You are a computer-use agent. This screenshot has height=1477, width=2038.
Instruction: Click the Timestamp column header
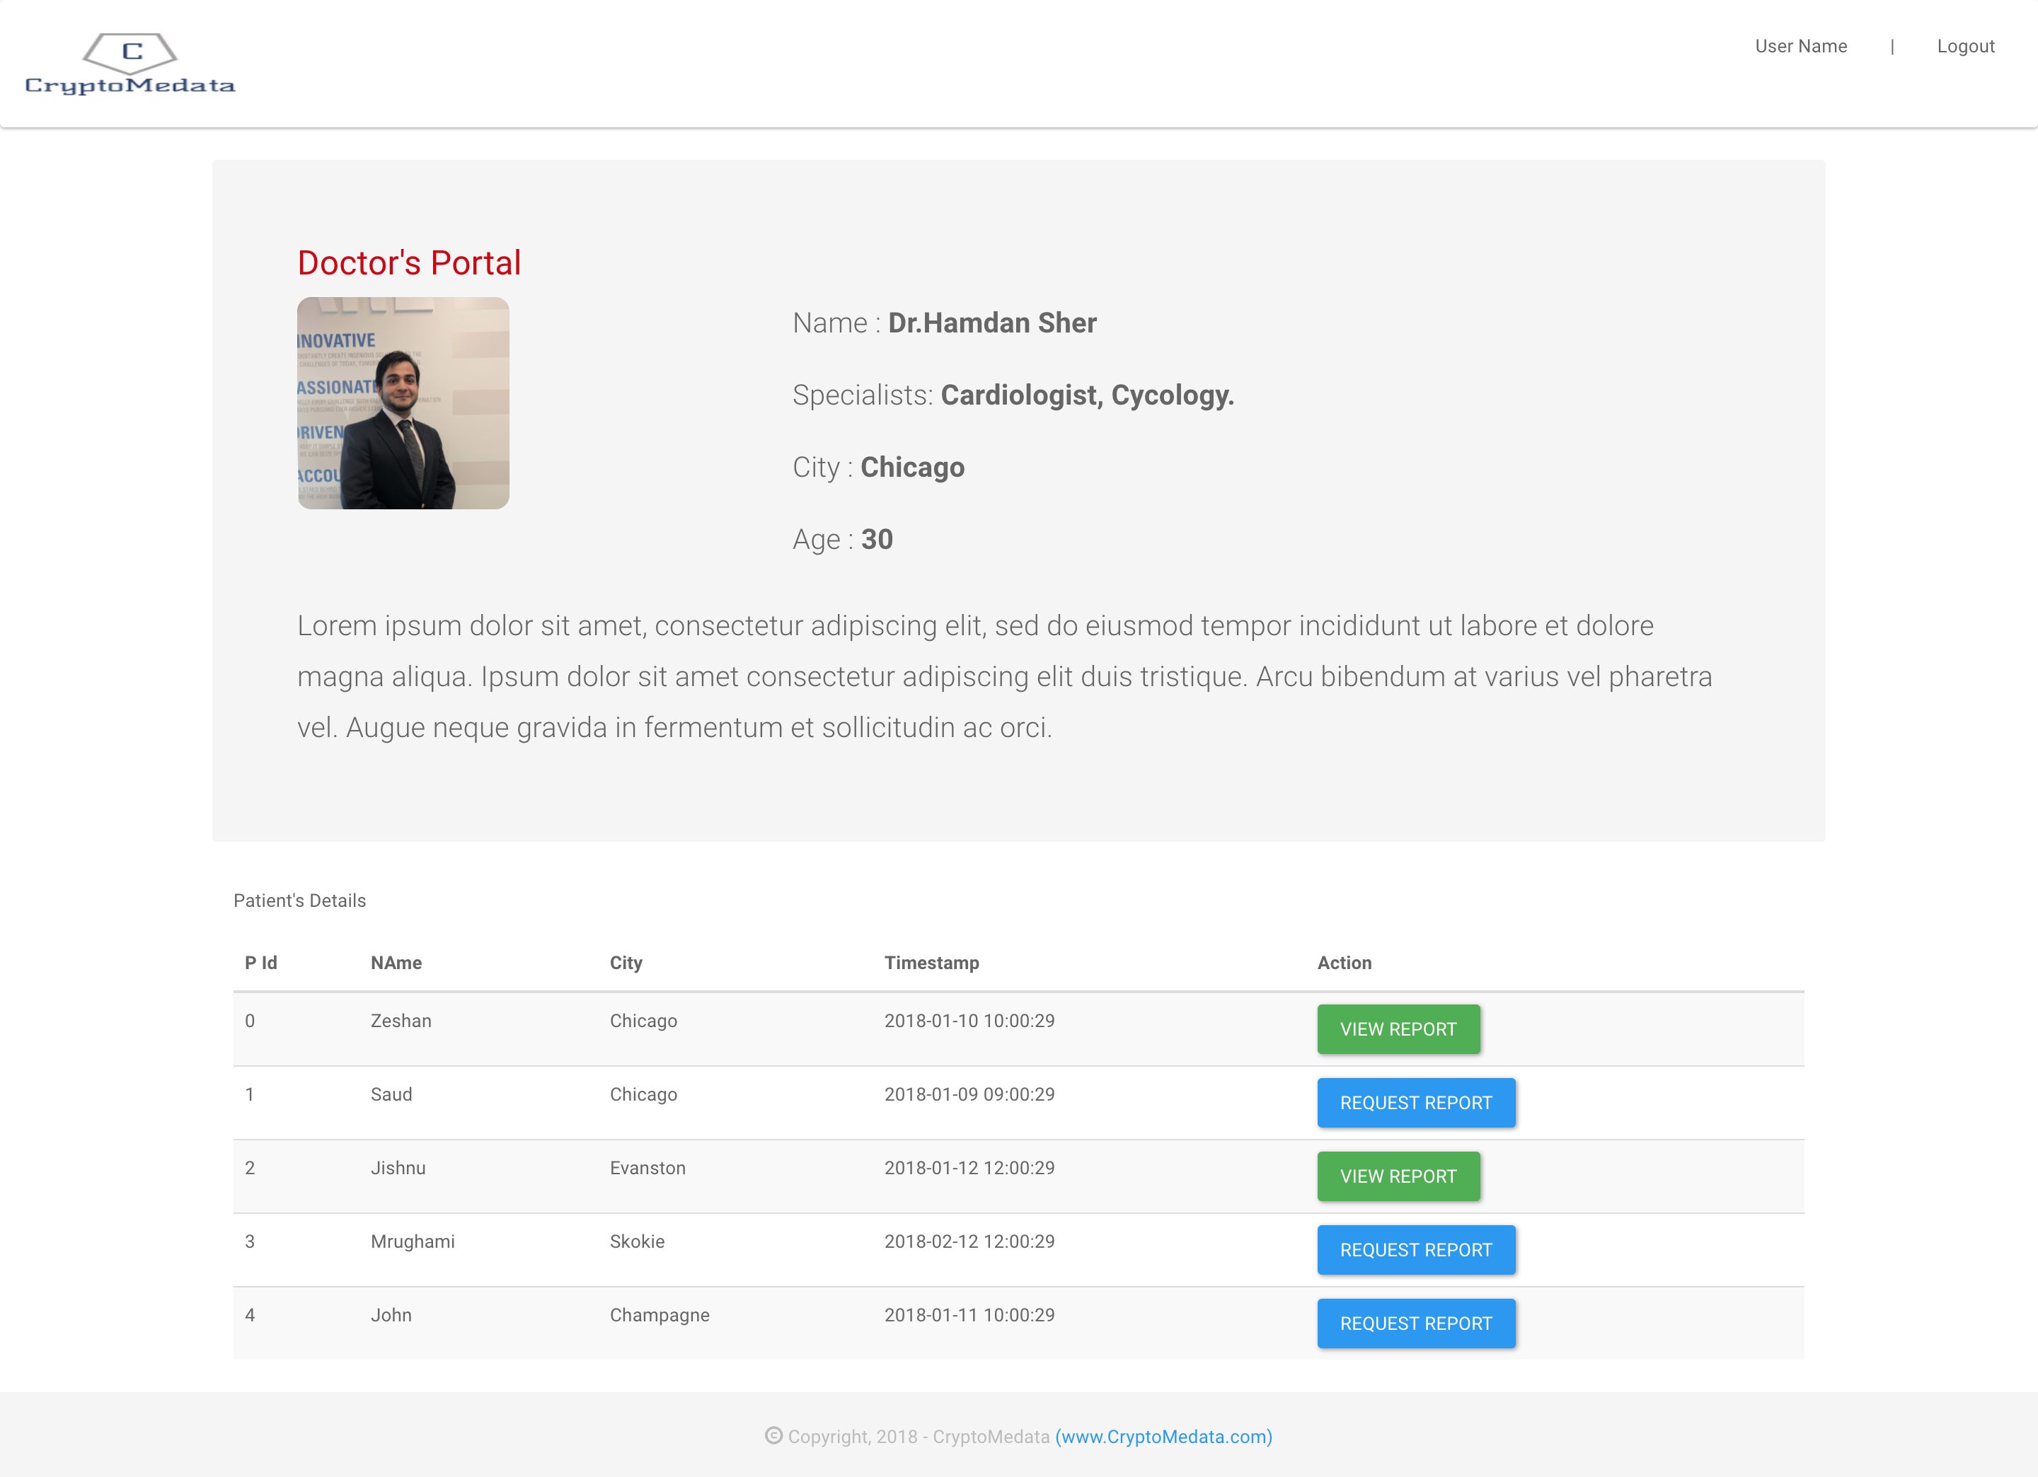931,963
